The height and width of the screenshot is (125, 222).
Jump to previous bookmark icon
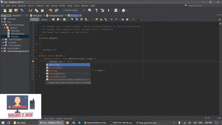[96, 19]
